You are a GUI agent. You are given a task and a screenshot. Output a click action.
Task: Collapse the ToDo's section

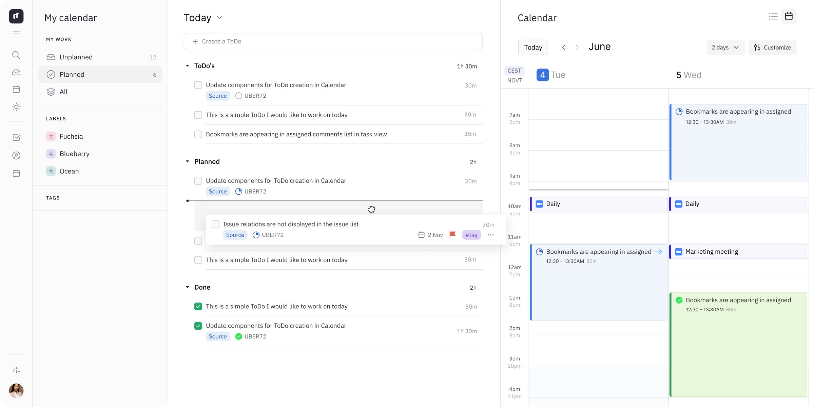pos(187,66)
